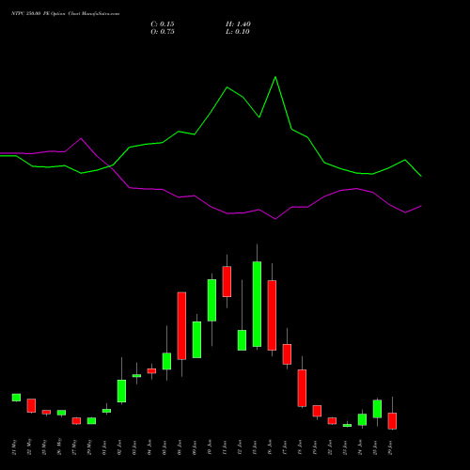Click the '21 May' date label
Screen dimensions: 470x470
(x=14, y=447)
